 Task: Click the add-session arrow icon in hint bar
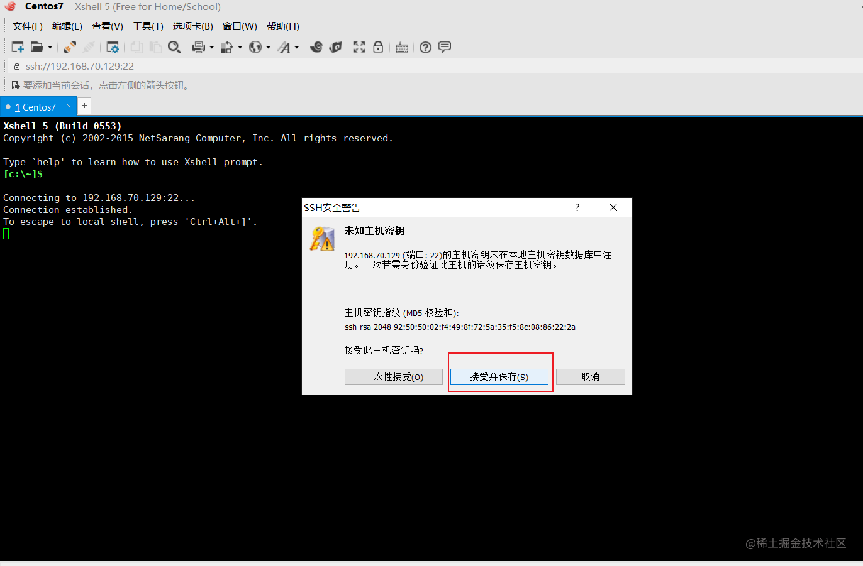(16, 85)
